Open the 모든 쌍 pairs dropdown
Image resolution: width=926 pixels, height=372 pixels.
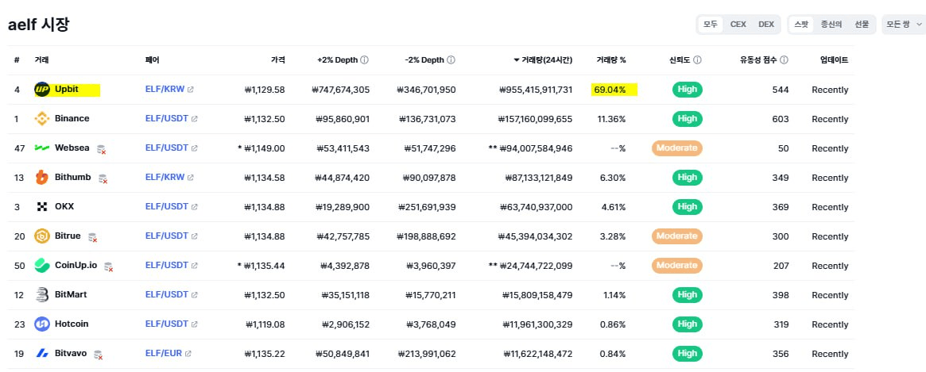coord(904,25)
